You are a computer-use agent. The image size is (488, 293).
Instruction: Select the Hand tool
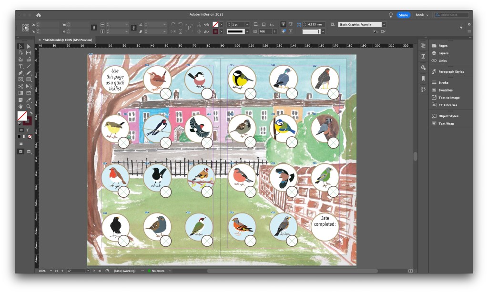(x=20, y=106)
